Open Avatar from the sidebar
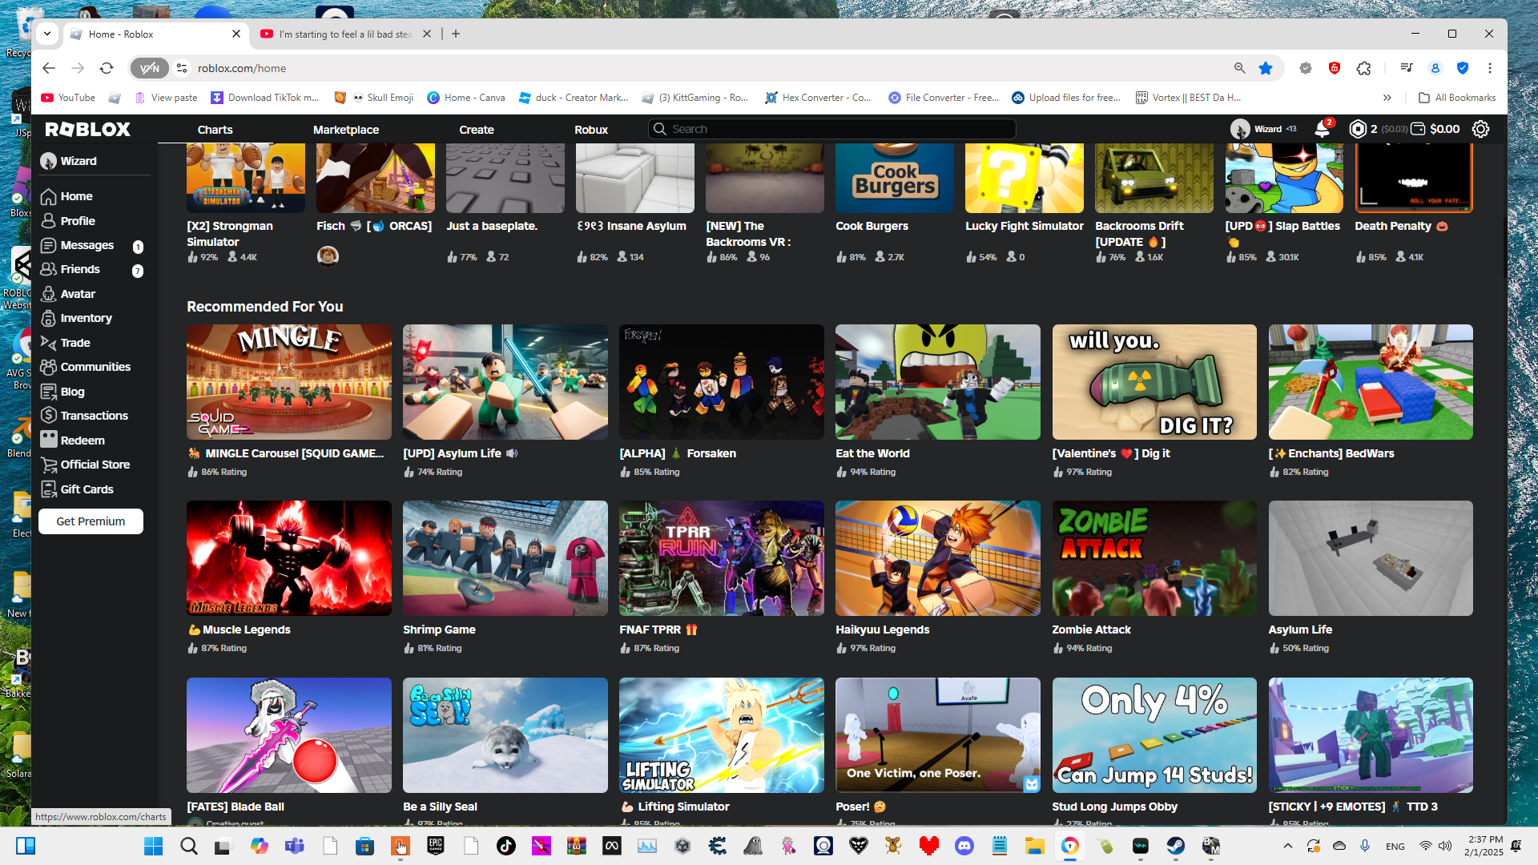 (x=78, y=294)
